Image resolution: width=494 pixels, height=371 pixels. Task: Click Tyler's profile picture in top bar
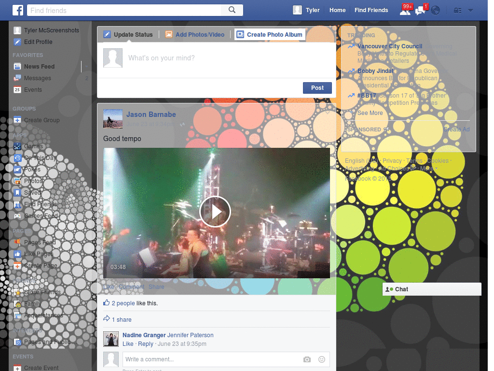[297, 10]
